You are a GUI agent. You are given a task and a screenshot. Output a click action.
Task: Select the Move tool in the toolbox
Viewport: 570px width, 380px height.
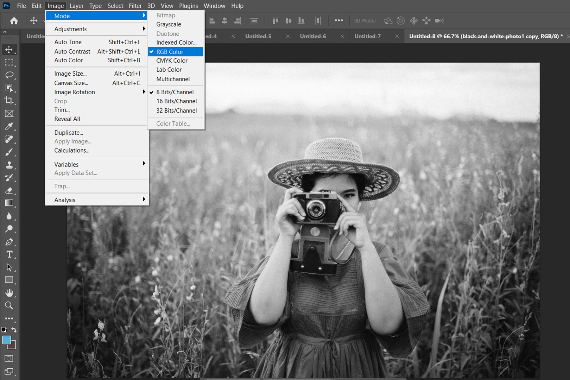tap(9, 50)
